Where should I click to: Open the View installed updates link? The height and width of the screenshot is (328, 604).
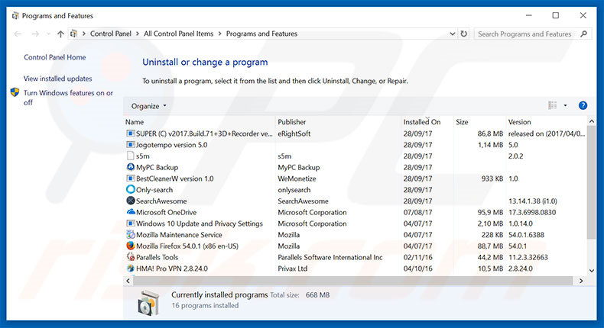coord(58,79)
